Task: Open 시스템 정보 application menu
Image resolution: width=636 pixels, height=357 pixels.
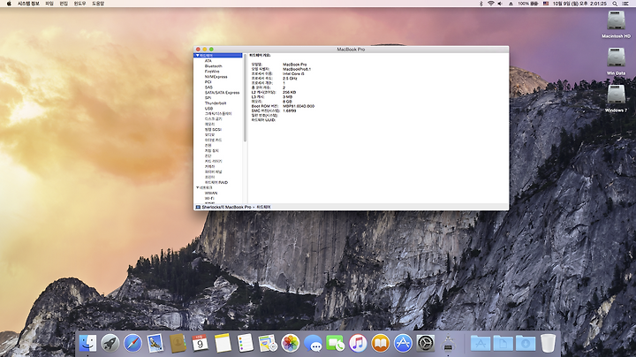Action: pos(29,4)
